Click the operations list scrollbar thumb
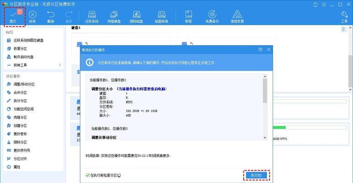 pos(265,91)
